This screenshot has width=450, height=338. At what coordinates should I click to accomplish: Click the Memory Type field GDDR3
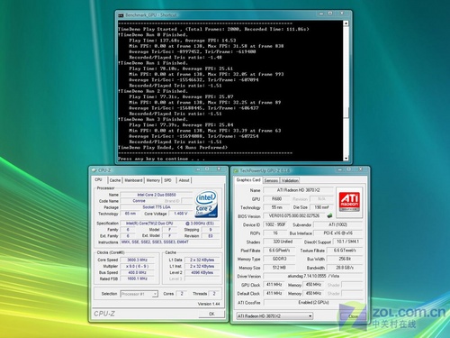coord(279,259)
